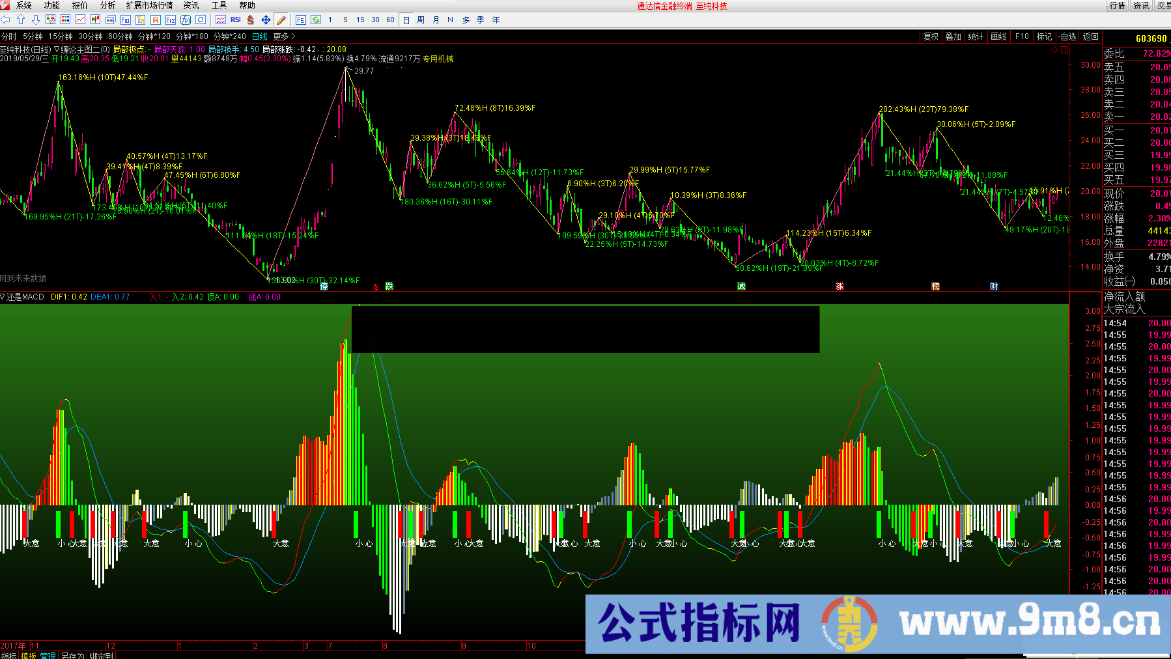Toggle the 日 daily period button
Screen dimensions: 1171x659
click(x=405, y=20)
